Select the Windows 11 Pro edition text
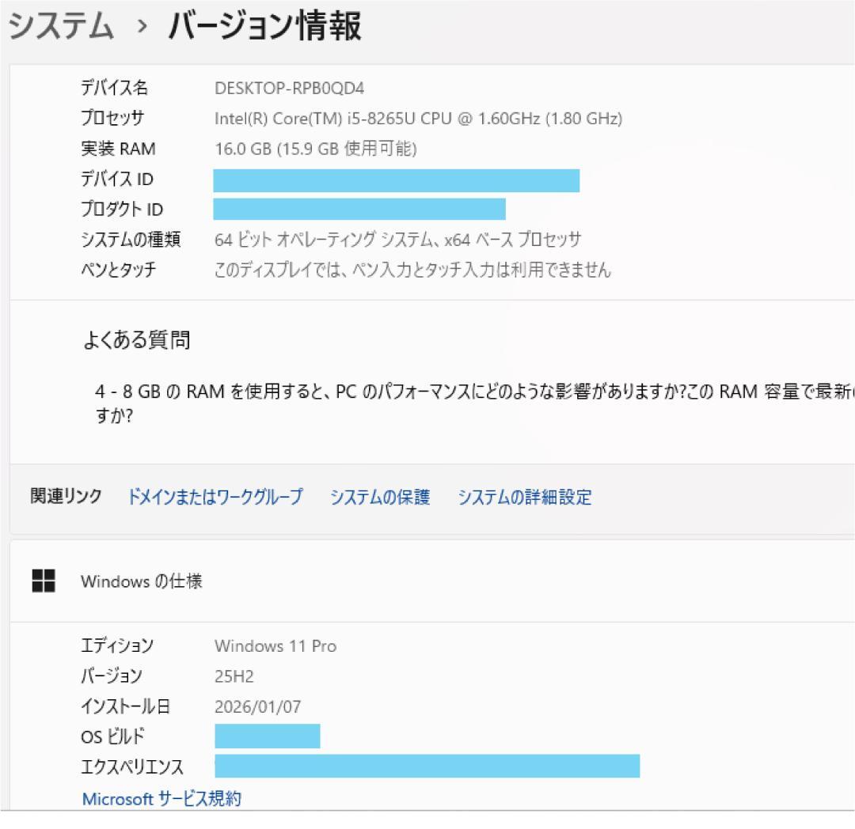This screenshot has height=829, width=855. click(x=276, y=645)
